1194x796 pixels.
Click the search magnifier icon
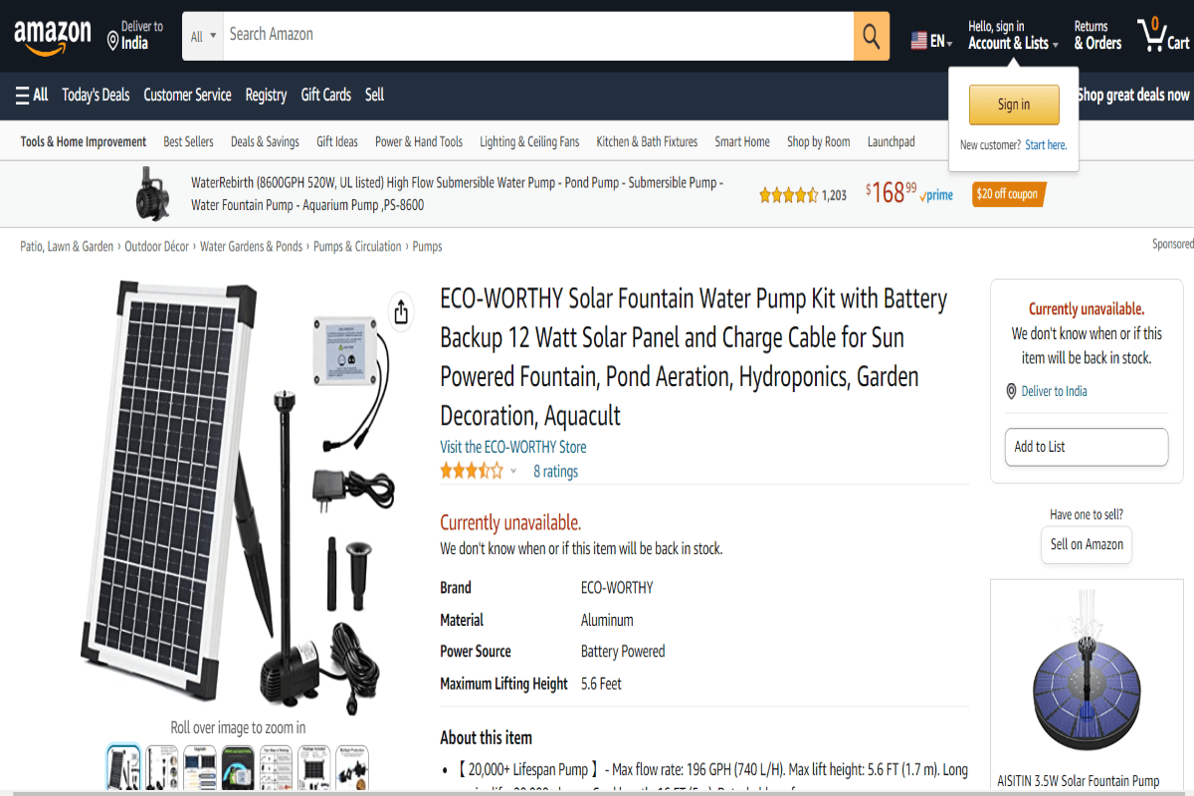click(871, 35)
